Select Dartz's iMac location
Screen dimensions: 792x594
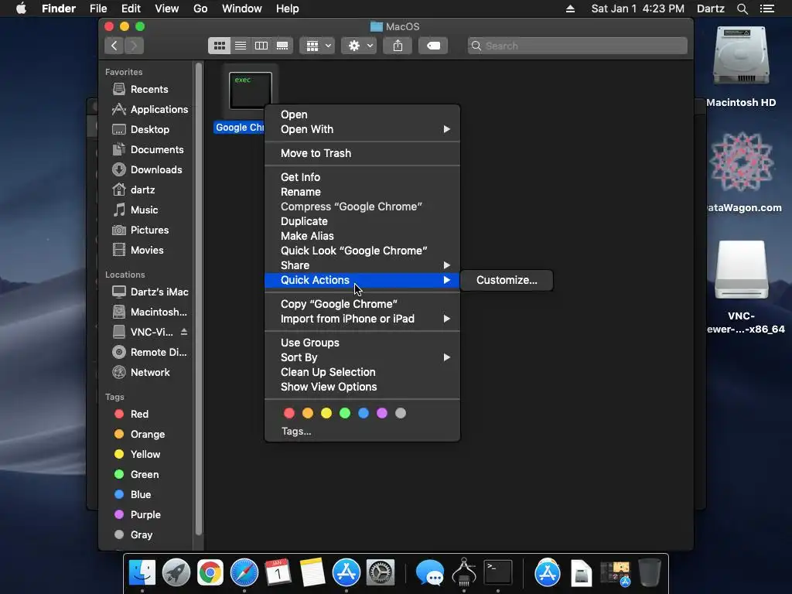pyautogui.click(x=150, y=292)
